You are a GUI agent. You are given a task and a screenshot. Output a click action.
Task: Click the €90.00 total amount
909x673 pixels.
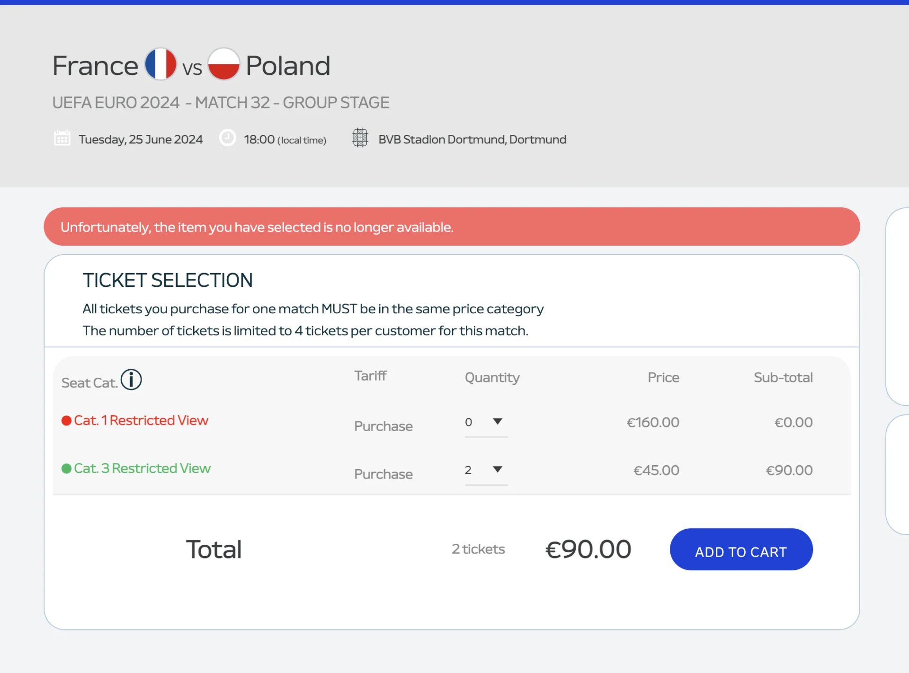pyautogui.click(x=588, y=549)
